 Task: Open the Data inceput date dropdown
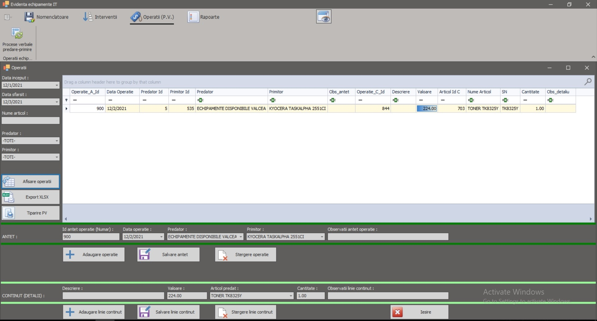tap(57, 85)
